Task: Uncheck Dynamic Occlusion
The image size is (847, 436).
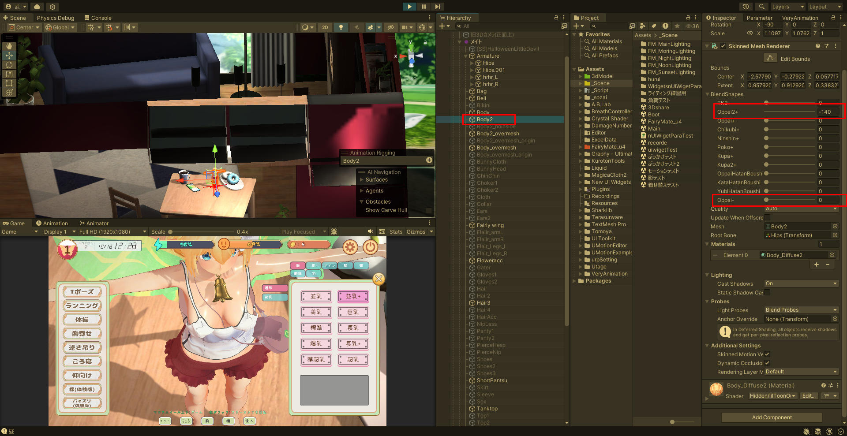Action: click(767, 363)
